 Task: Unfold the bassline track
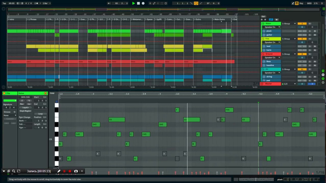click(x=264, y=65)
